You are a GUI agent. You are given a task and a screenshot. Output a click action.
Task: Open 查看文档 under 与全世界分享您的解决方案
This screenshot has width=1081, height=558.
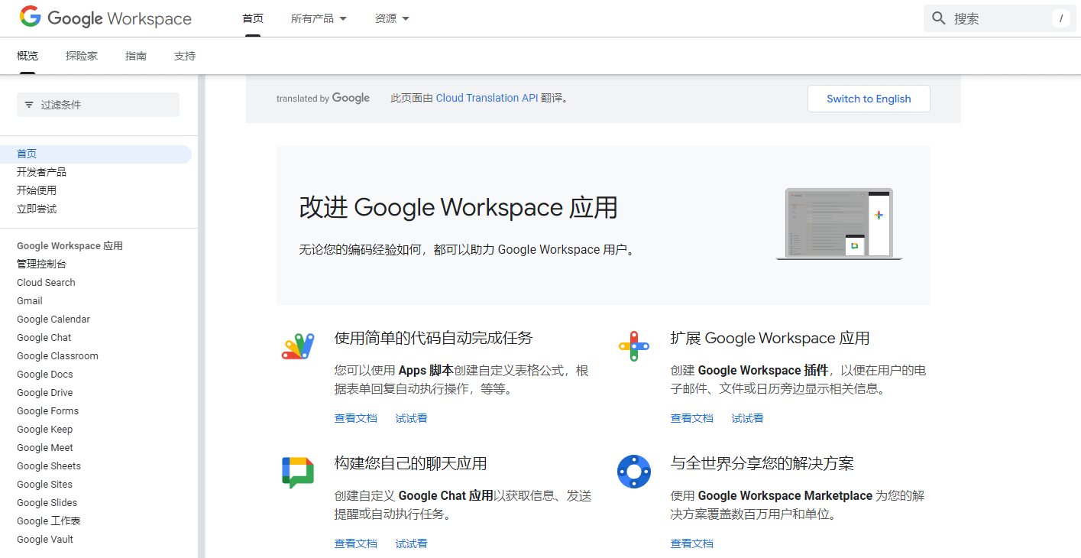tap(692, 543)
